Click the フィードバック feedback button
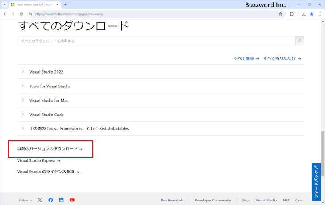Viewport: 325px width, 205px height. pos(316,182)
